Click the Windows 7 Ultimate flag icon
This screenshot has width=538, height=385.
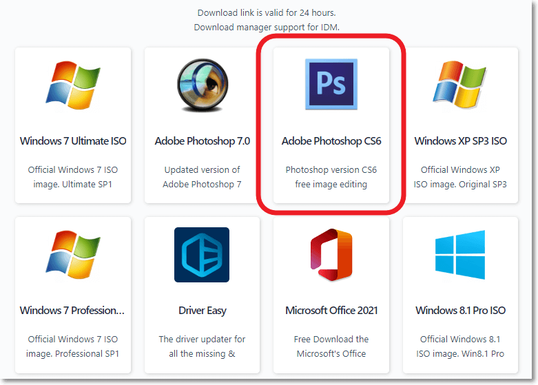coord(72,85)
